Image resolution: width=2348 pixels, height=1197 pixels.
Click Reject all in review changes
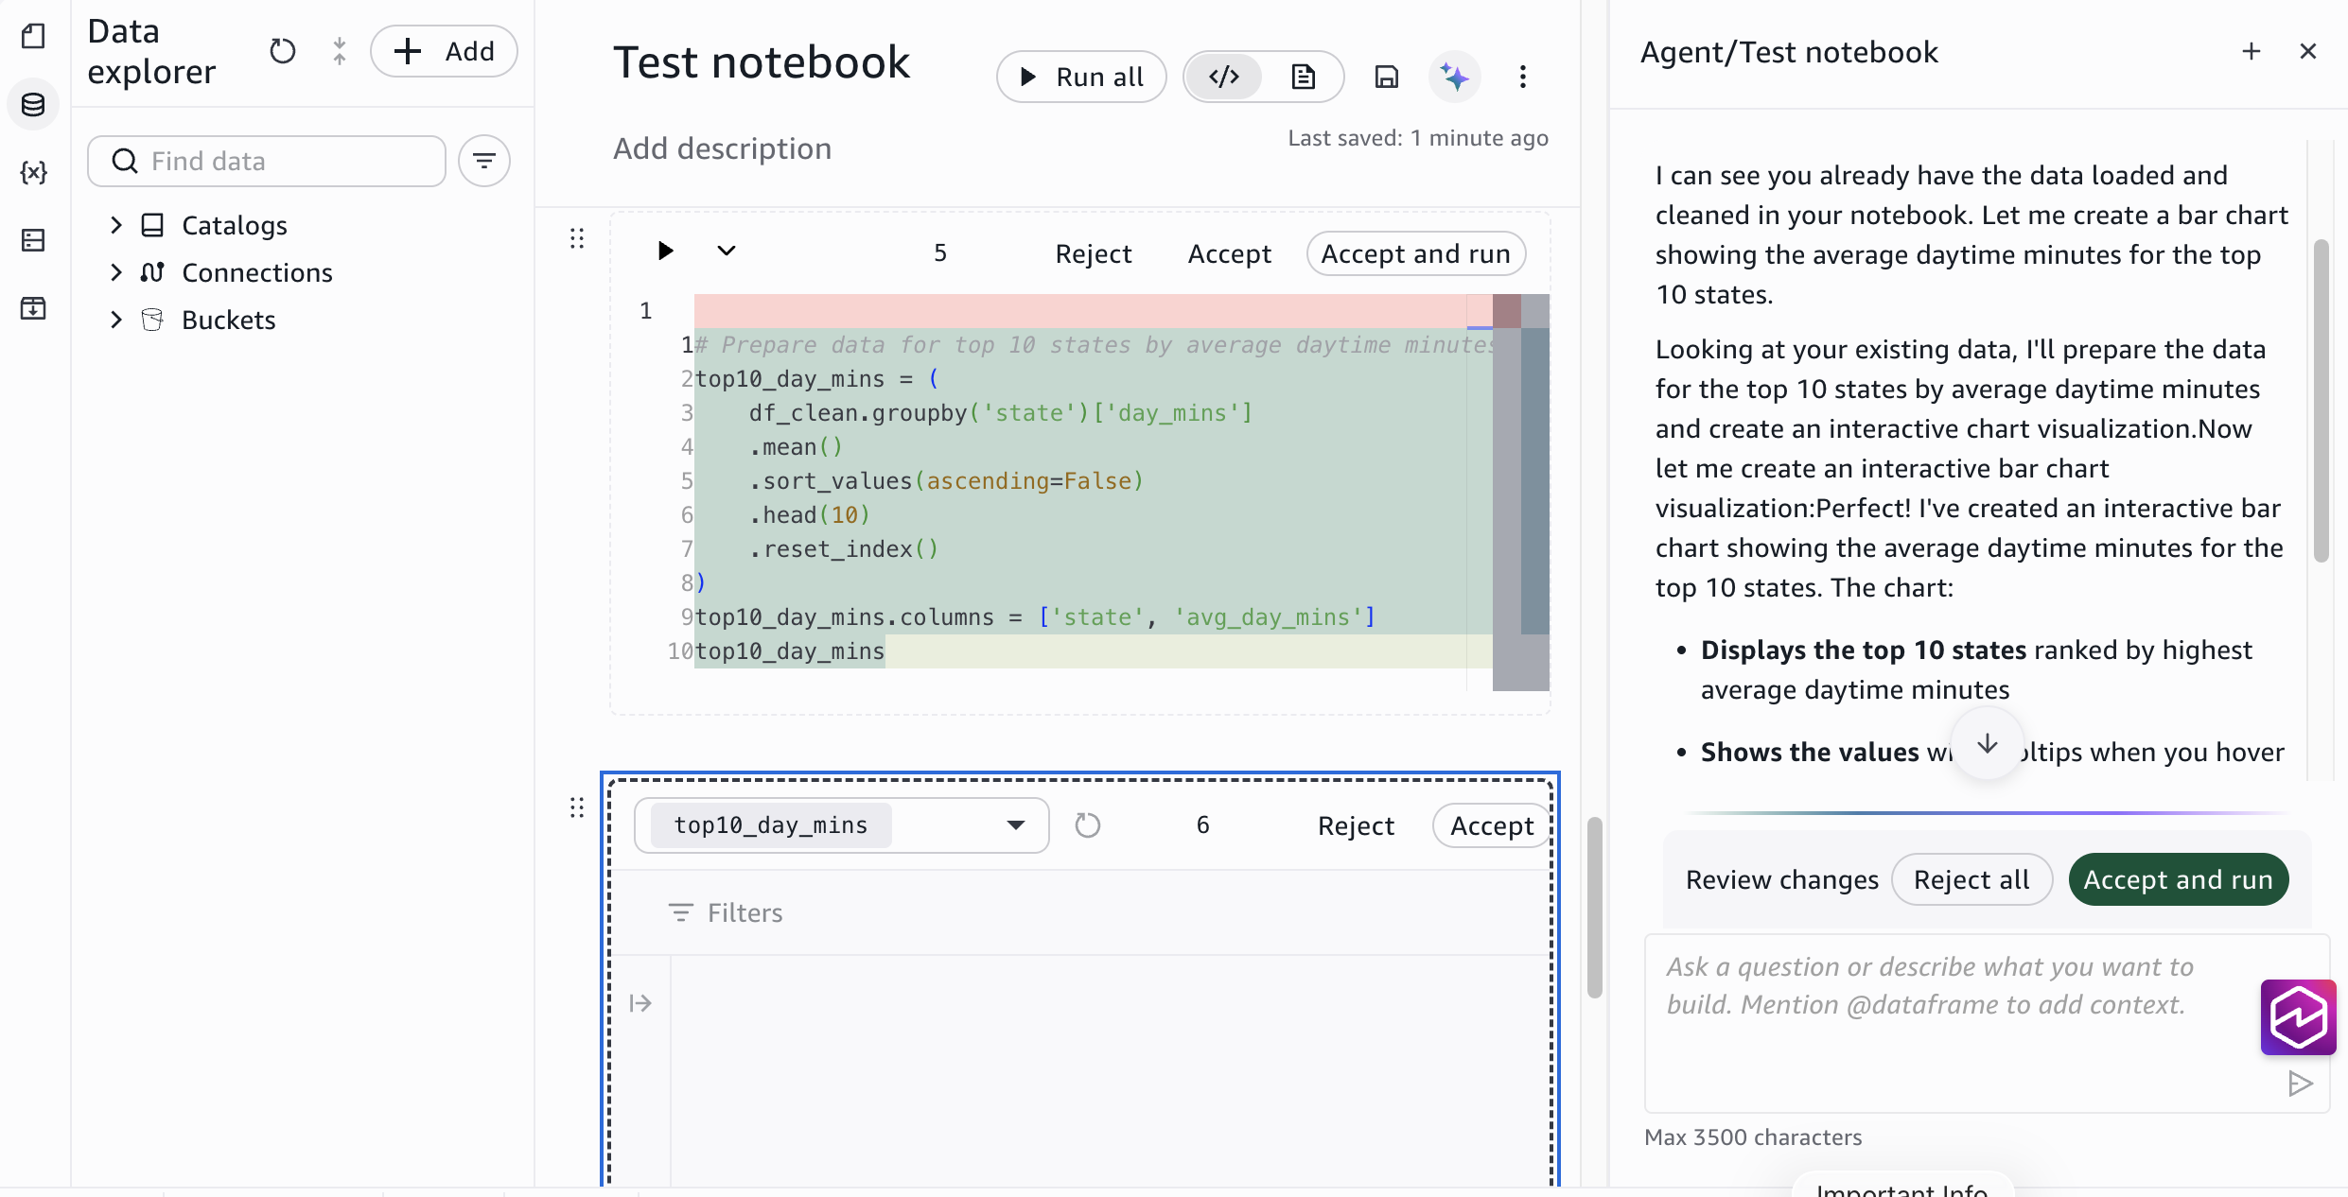(1971, 879)
